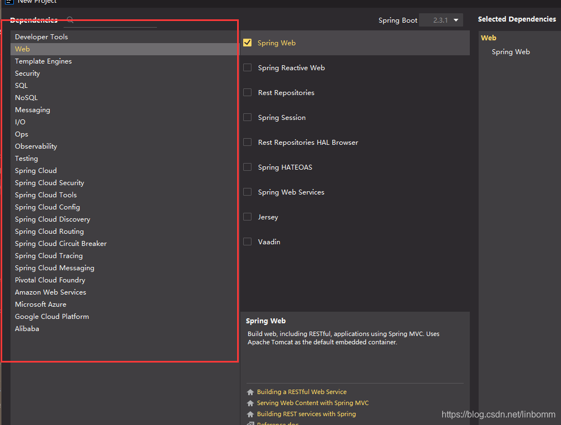Image resolution: width=561 pixels, height=425 pixels.
Task: Click the dependencies search magnifier icon
Action: coord(70,20)
